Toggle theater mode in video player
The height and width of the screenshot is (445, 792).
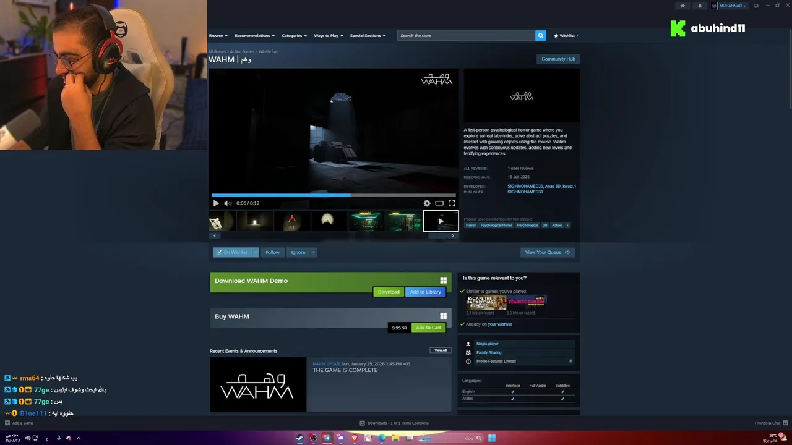[439, 203]
